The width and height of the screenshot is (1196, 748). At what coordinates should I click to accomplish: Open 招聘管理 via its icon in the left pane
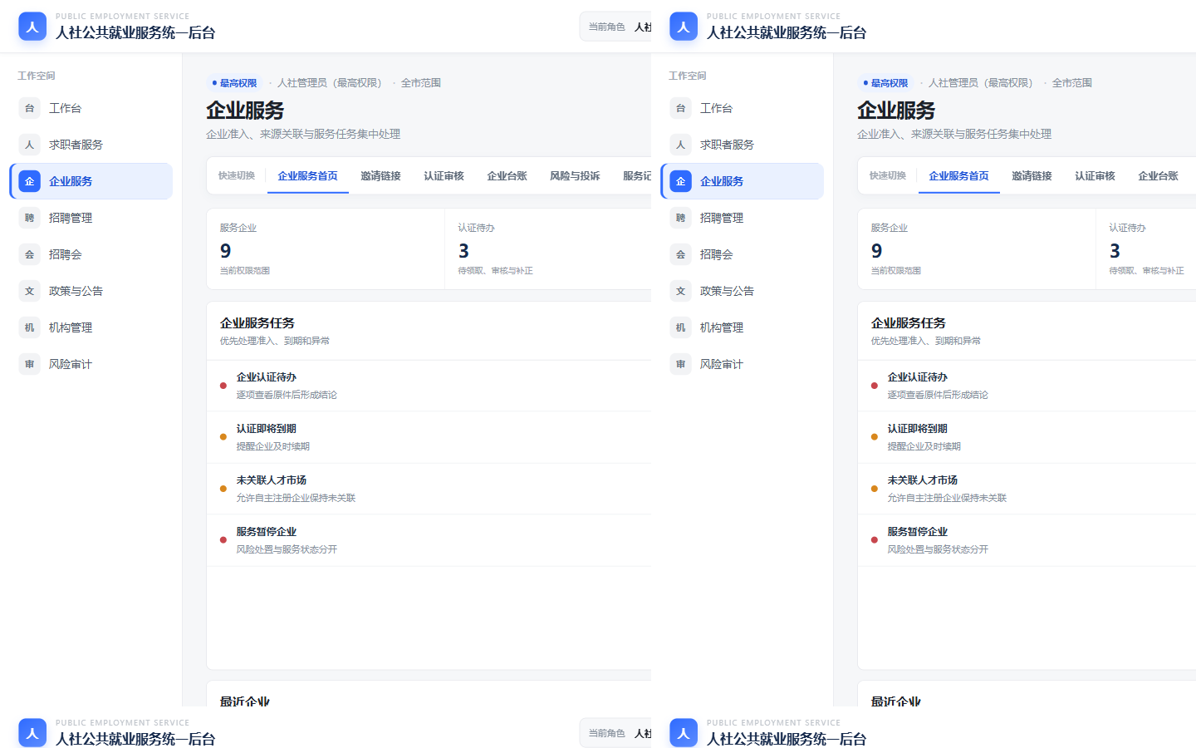coord(29,218)
